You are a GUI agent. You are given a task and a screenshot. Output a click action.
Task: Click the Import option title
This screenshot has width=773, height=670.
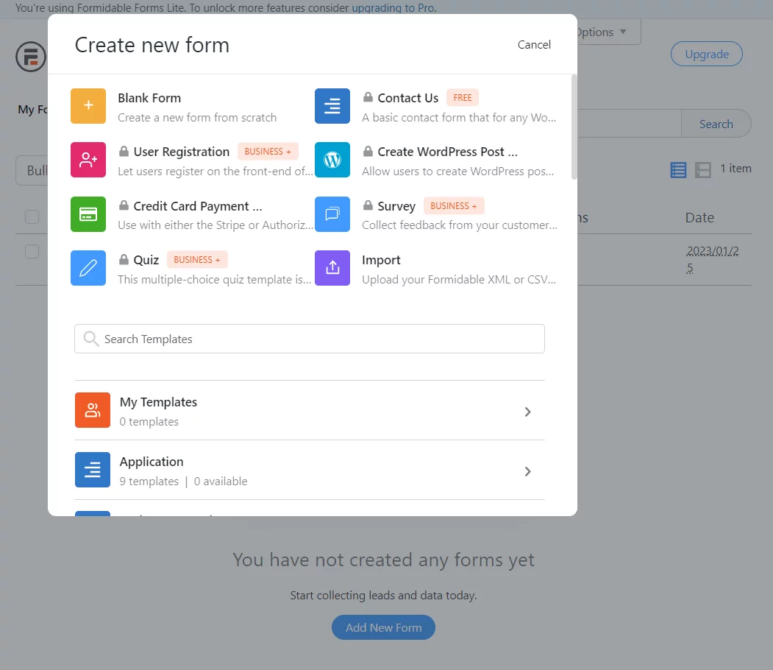click(x=381, y=260)
